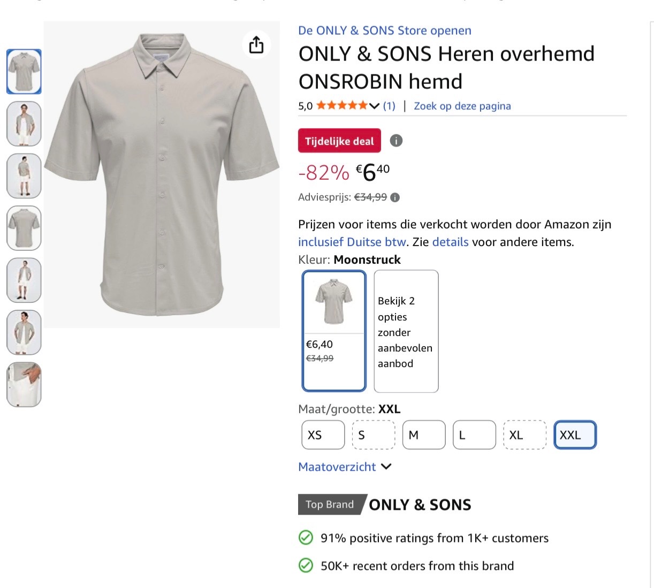
Task: Click the five-star rating display
Action: pyautogui.click(x=341, y=105)
